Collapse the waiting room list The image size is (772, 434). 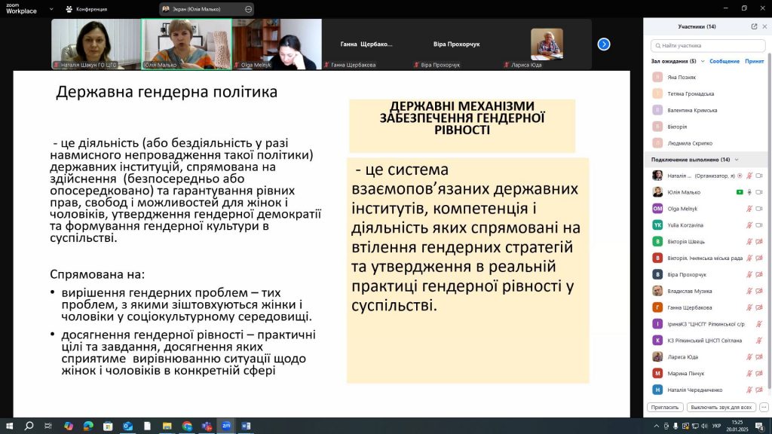[703, 61]
